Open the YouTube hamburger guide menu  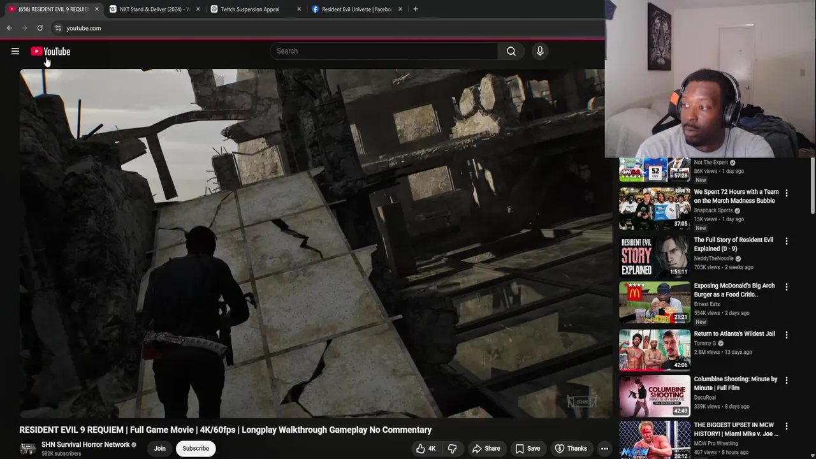[15, 52]
